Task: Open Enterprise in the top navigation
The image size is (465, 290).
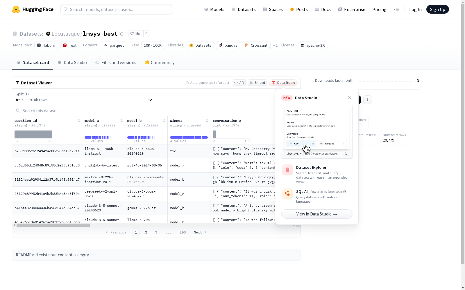Action: pos(351,9)
